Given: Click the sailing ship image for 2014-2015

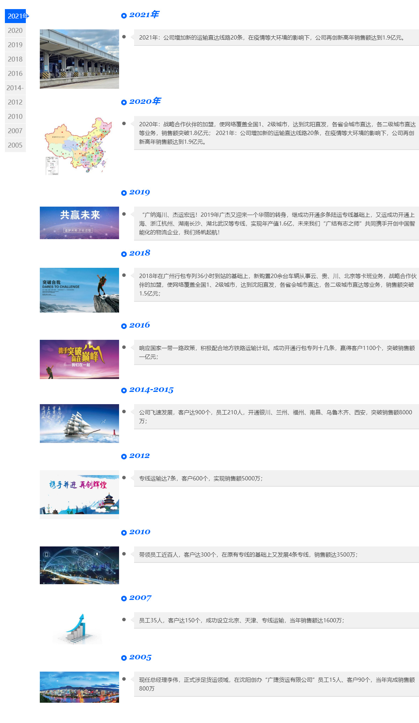Looking at the screenshot, I should point(79,423).
